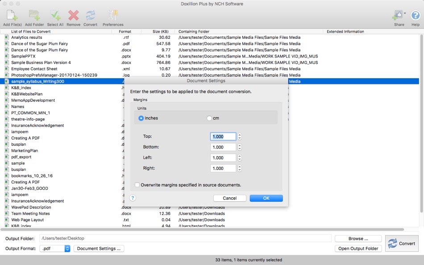Click the Browse button for output folder
This screenshot has height=265, width=424.
coord(357,238)
